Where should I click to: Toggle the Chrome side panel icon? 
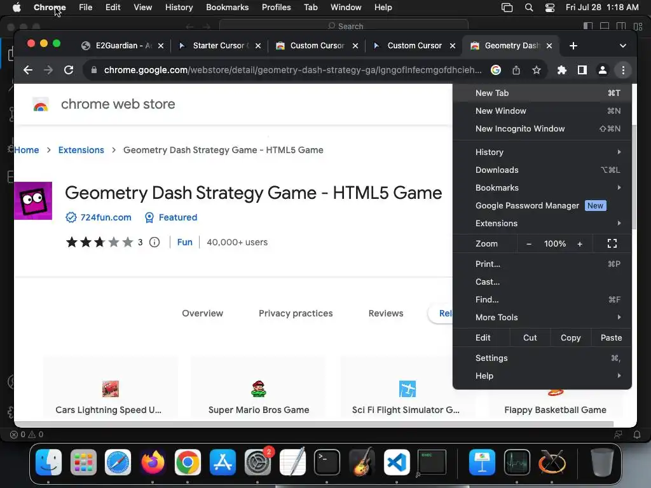click(582, 70)
